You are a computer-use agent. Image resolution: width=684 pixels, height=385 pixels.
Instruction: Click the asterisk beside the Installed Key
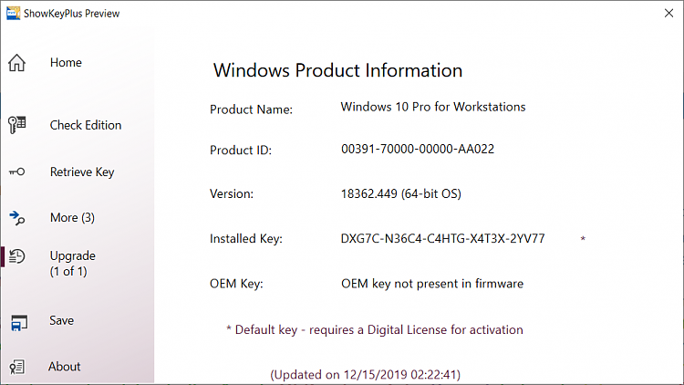click(x=583, y=239)
